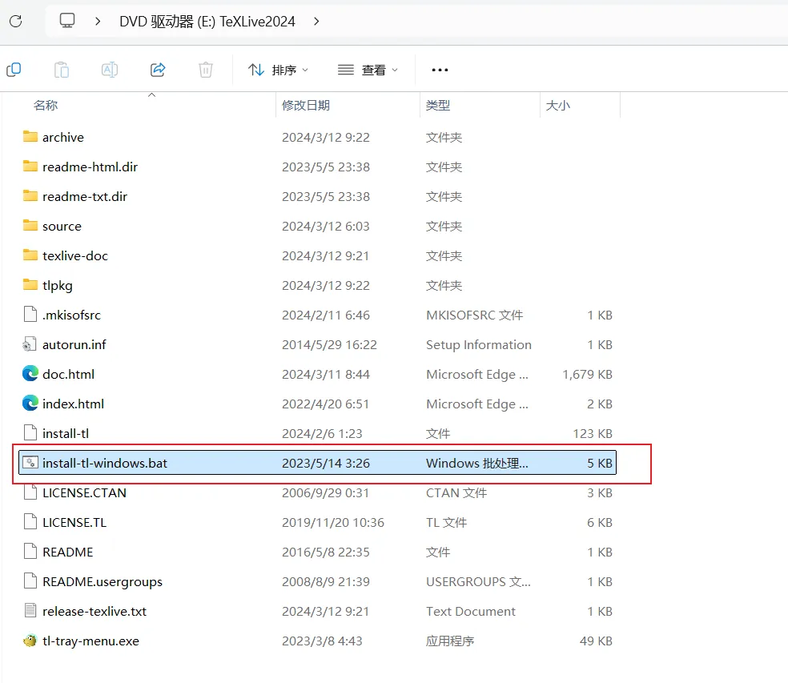
Task: Click the file name README.usergroups
Action: point(103,581)
